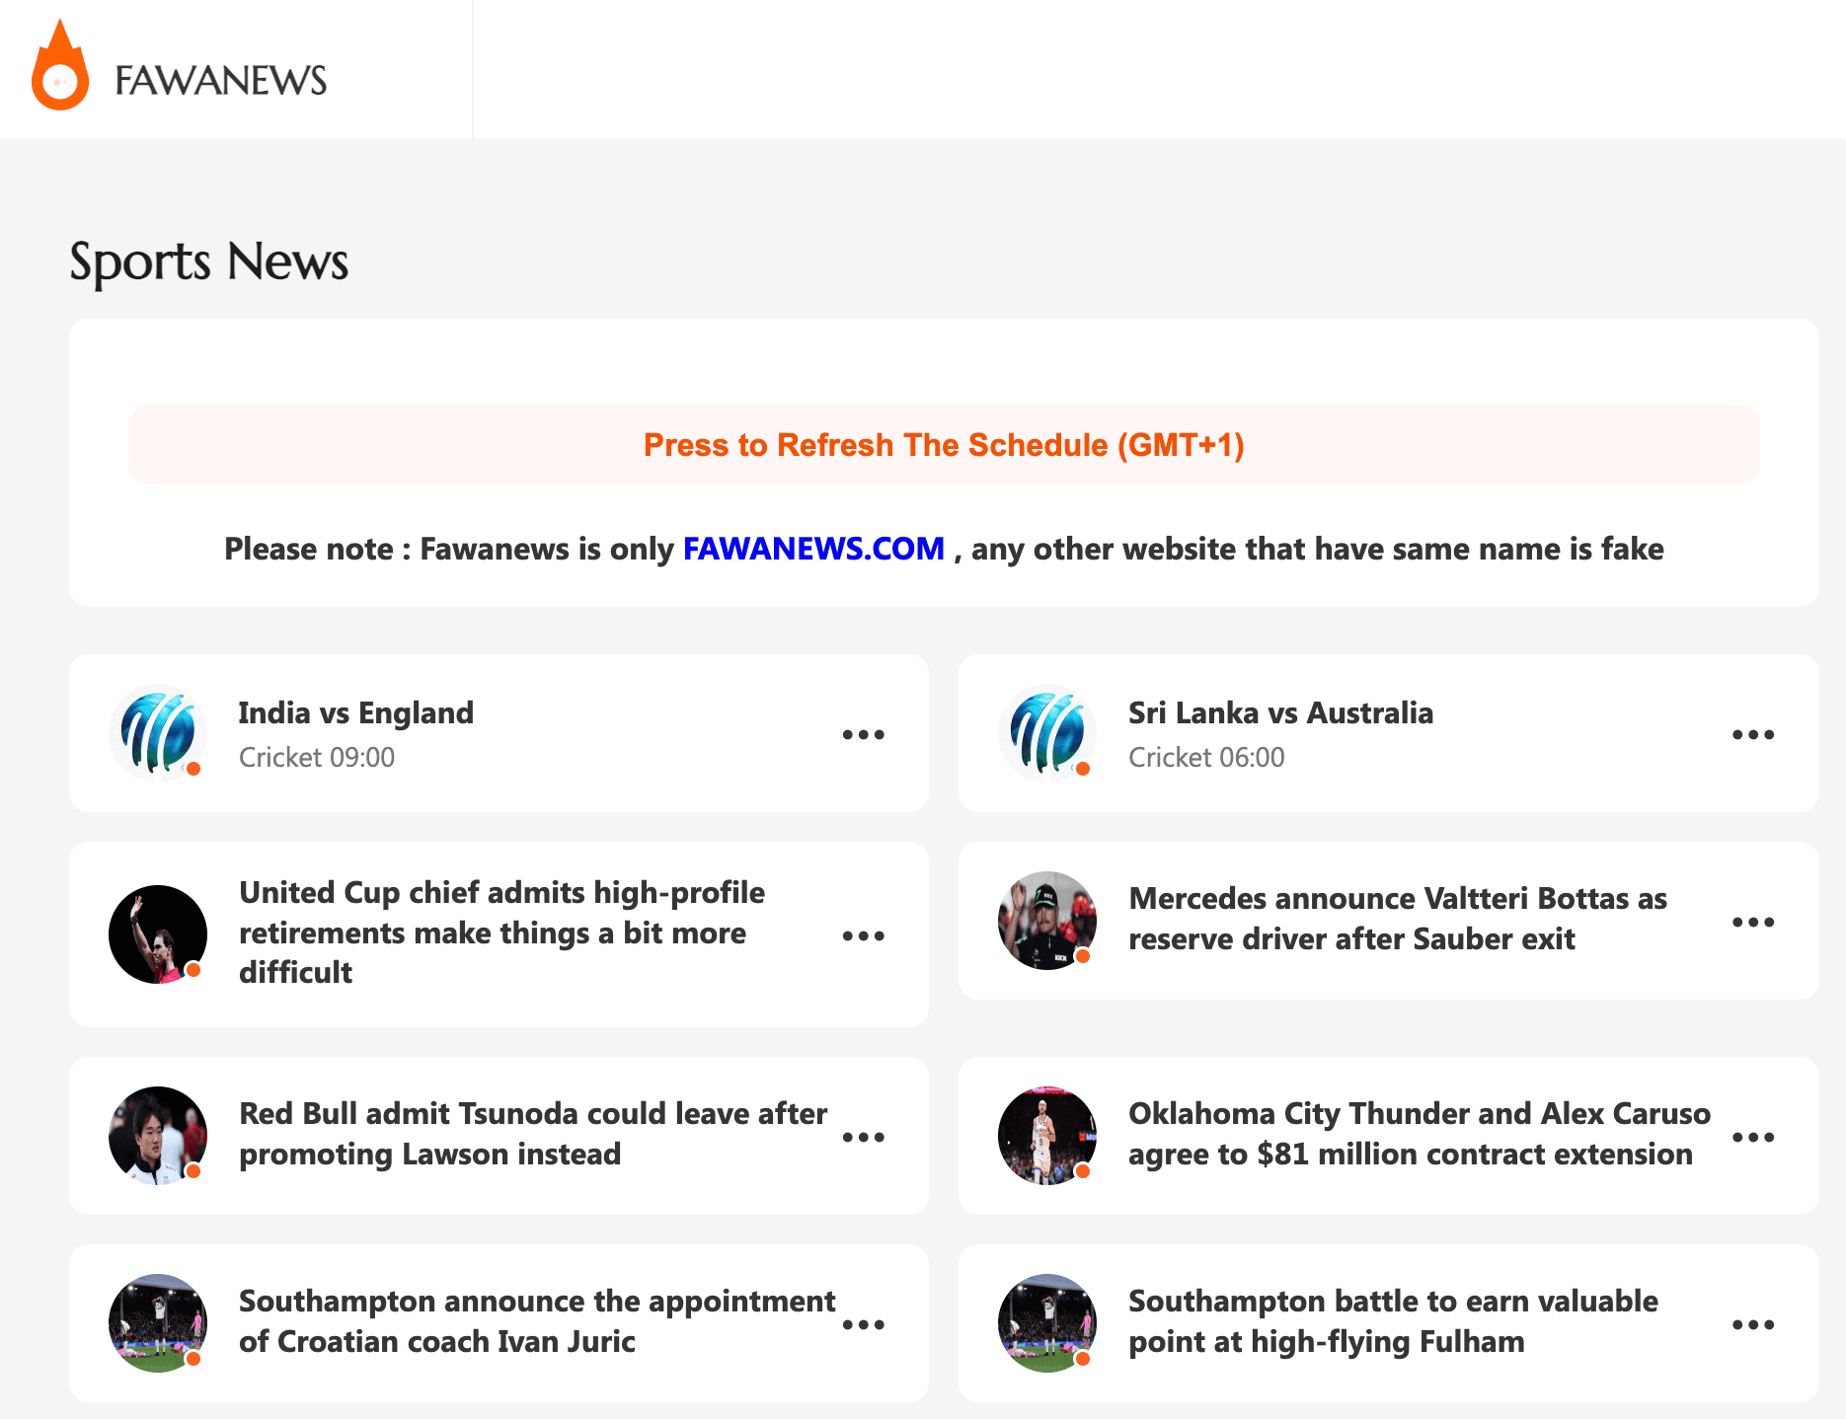Open three-dot menu for India vs England
Viewport: 1846px width, 1419px height.
tap(863, 734)
